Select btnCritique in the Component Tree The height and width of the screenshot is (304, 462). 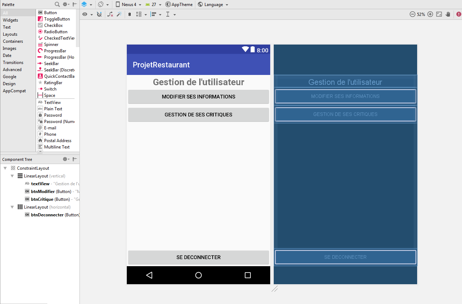(x=42, y=199)
